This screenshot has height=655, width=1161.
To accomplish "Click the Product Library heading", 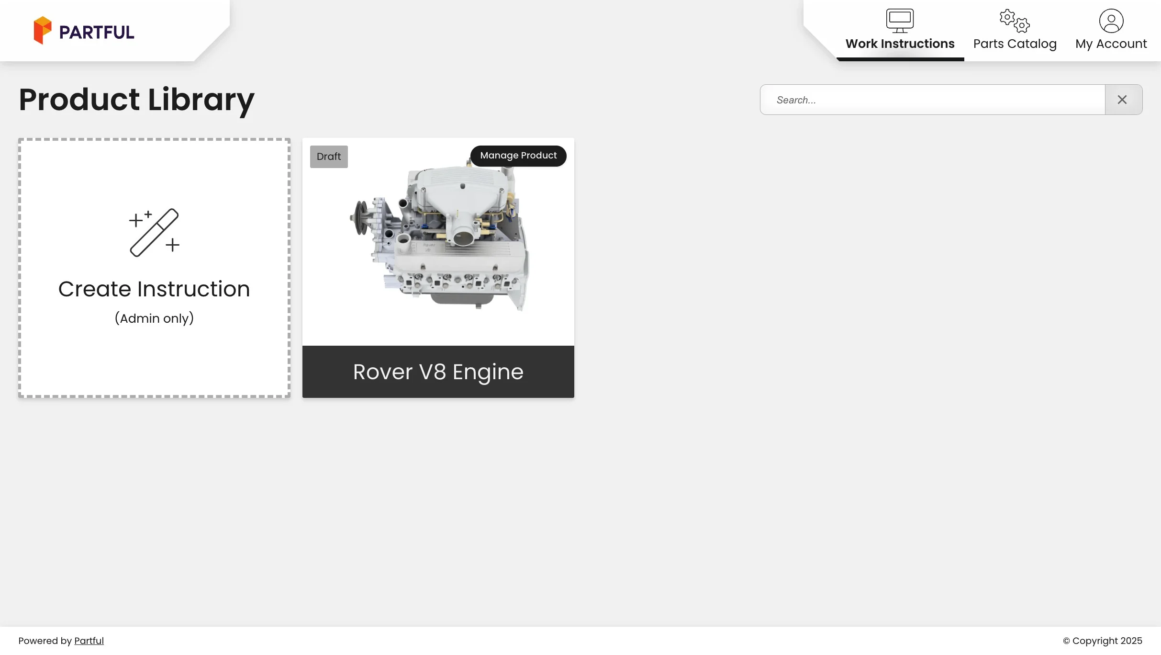I will pyautogui.click(x=136, y=100).
